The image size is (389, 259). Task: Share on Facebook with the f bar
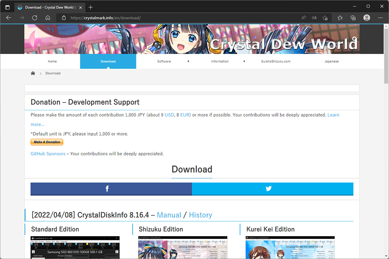coord(111,189)
